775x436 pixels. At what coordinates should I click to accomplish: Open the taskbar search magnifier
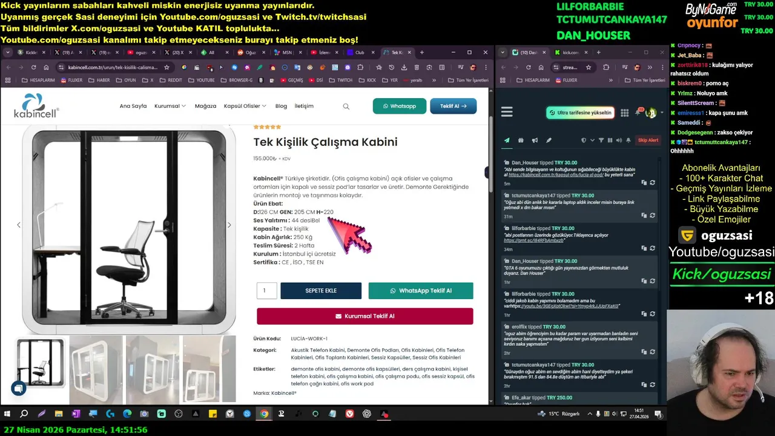coord(24,414)
